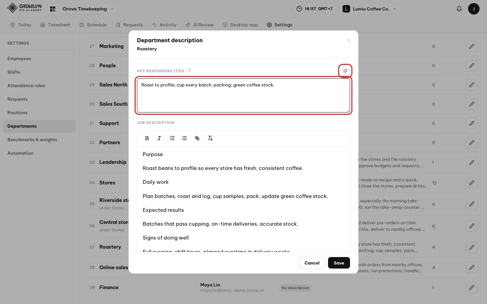487x304 pixels.
Task: Open the notifications bell
Action: click(x=459, y=9)
